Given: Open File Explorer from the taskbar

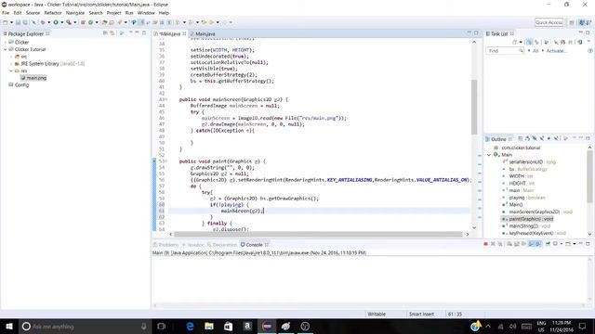Looking at the screenshot, I should tap(208, 326).
